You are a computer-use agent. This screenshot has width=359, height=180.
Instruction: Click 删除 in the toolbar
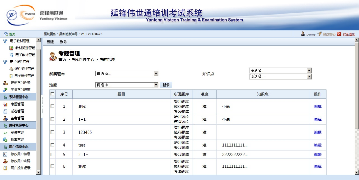pos(63,42)
